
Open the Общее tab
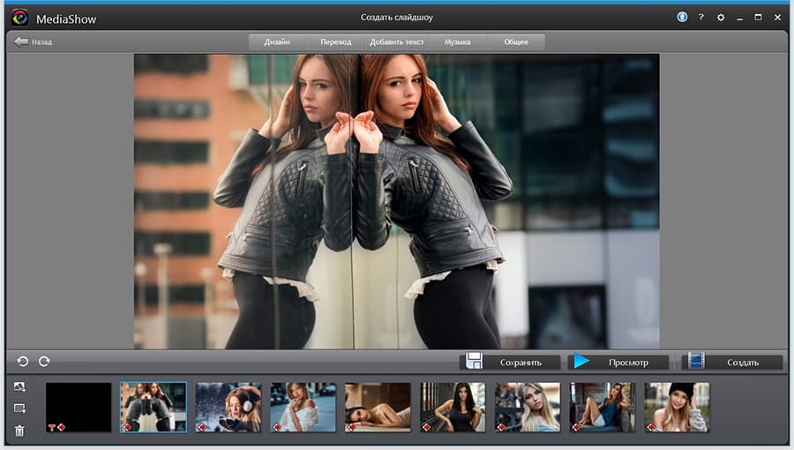pyautogui.click(x=516, y=42)
